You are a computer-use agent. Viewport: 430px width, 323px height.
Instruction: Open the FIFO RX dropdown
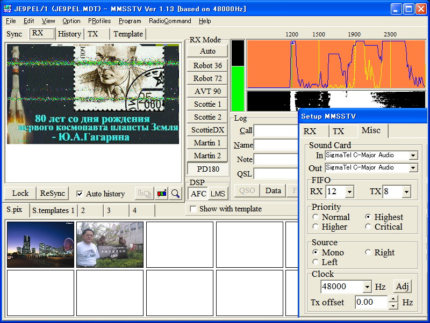[x=349, y=192]
